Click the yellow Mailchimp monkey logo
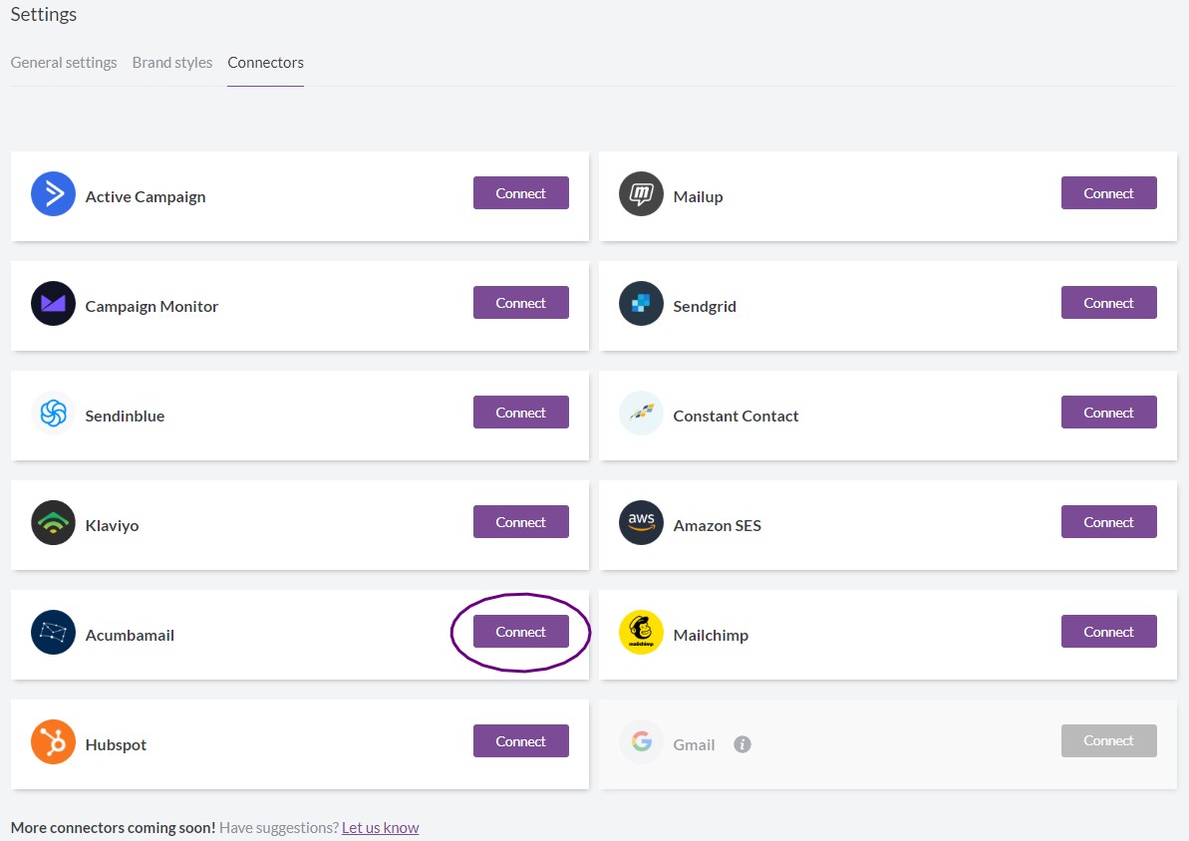The image size is (1189, 841). [x=641, y=633]
